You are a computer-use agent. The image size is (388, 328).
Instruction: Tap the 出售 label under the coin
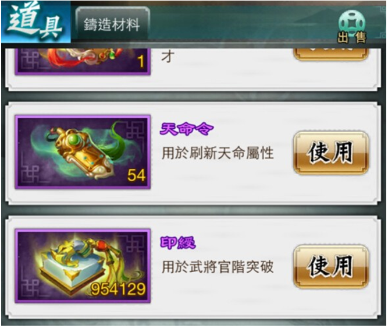click(351, 38)
